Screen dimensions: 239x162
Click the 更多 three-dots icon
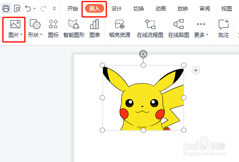[x=201, y=24]
